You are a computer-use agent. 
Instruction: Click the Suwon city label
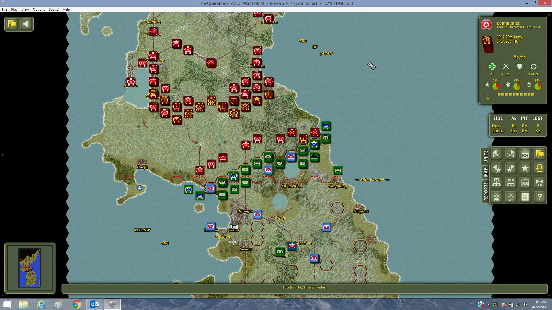[x=246, y=249]
